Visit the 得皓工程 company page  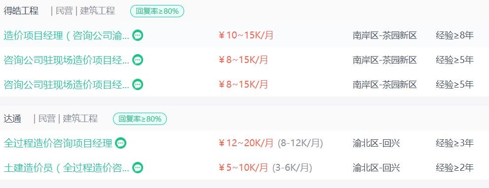point(21,11)
